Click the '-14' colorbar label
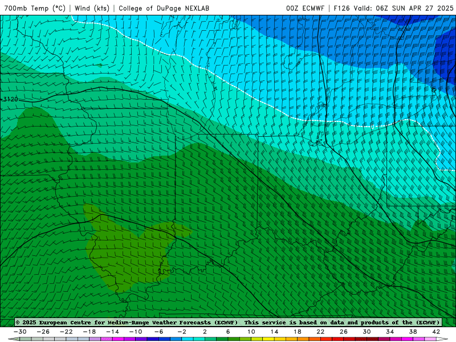456x342 pixels. coord(112,332)
